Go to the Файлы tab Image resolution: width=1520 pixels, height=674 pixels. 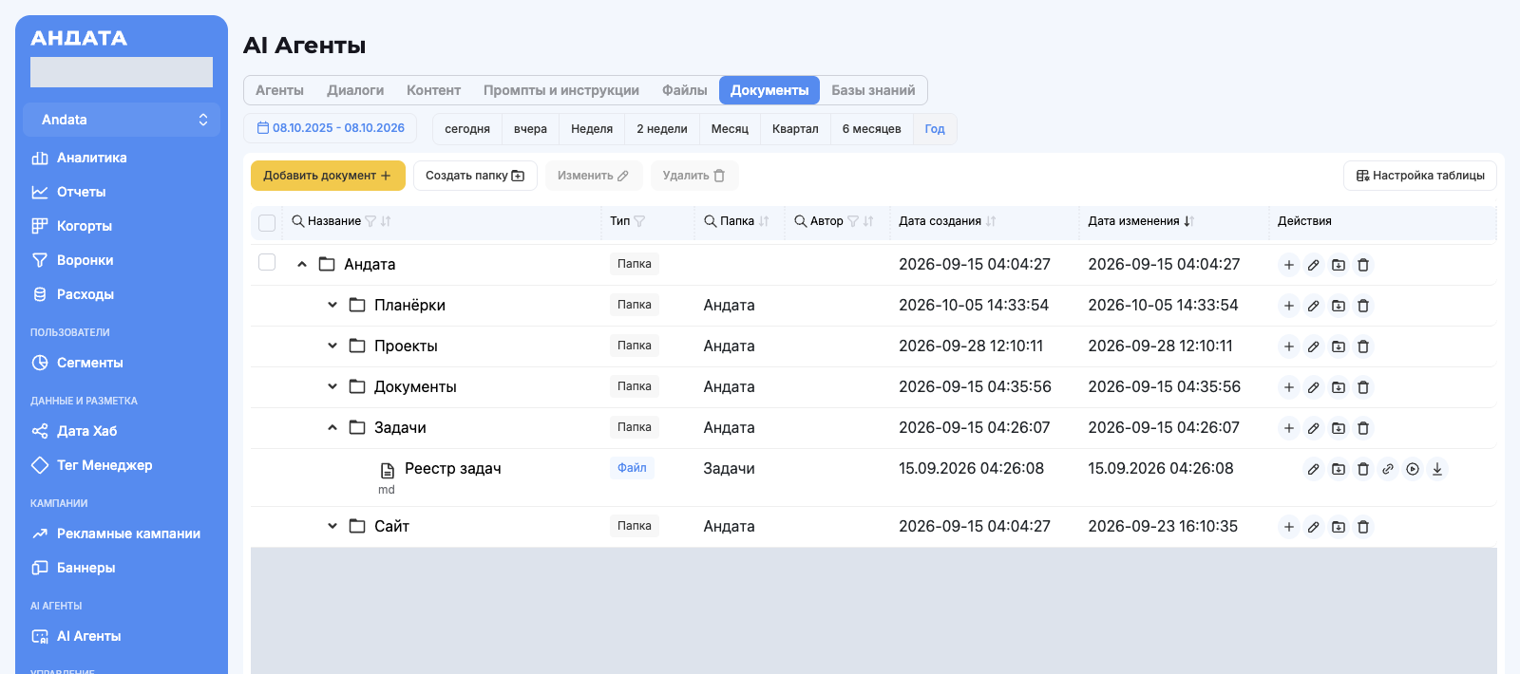[684, 90]
